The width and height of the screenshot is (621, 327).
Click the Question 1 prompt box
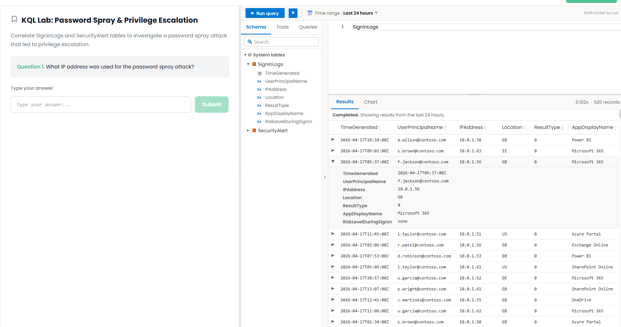tap(119, 67)
